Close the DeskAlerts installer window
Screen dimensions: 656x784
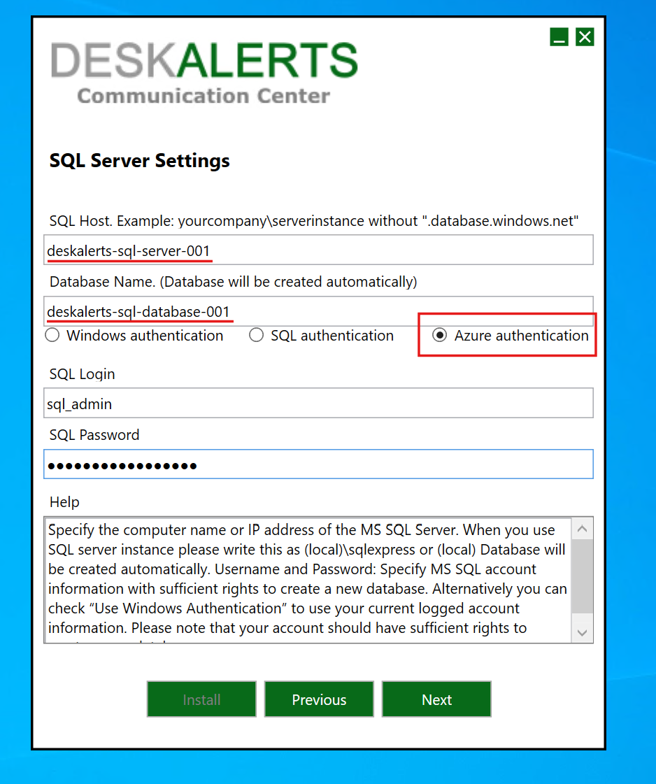585,36
